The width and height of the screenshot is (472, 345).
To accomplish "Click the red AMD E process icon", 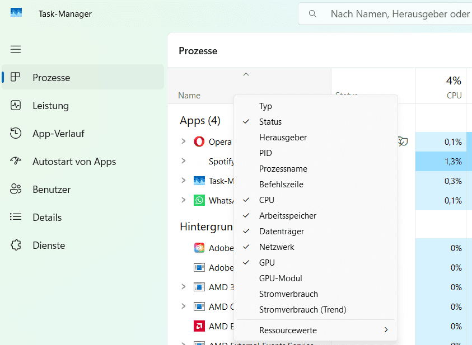I will 199,326.
